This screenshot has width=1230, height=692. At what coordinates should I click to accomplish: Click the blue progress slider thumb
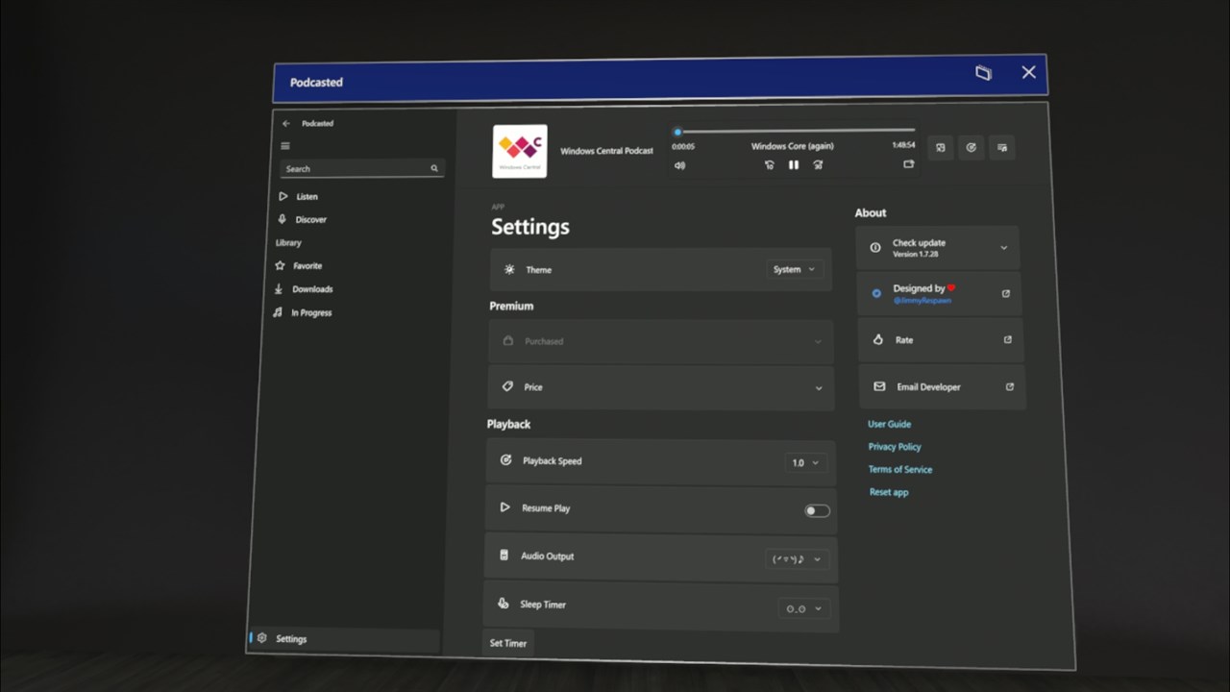tap(677, 132)
